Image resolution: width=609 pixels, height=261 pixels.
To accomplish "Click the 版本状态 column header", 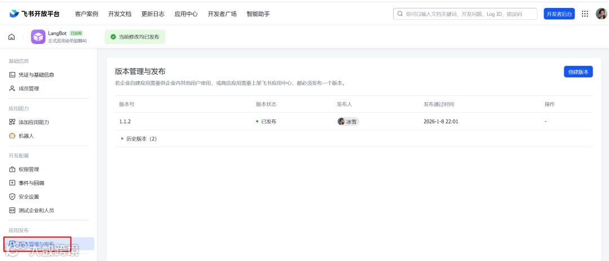I will [266, 104].
